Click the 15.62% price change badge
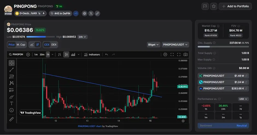 coord(40,30)
